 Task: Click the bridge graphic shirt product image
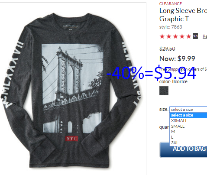[x=72, y=90]
